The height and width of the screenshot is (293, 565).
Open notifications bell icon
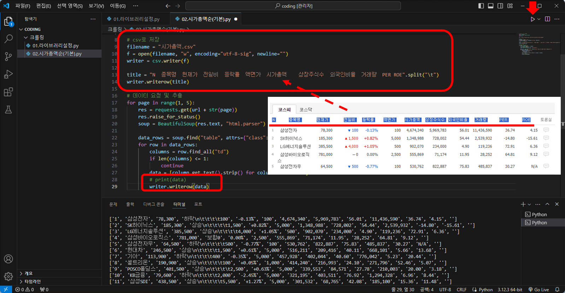pos(557,289)
